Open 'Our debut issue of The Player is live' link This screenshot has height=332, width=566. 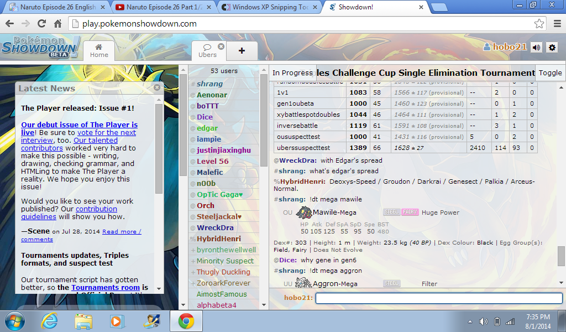[x=79, y=128]
